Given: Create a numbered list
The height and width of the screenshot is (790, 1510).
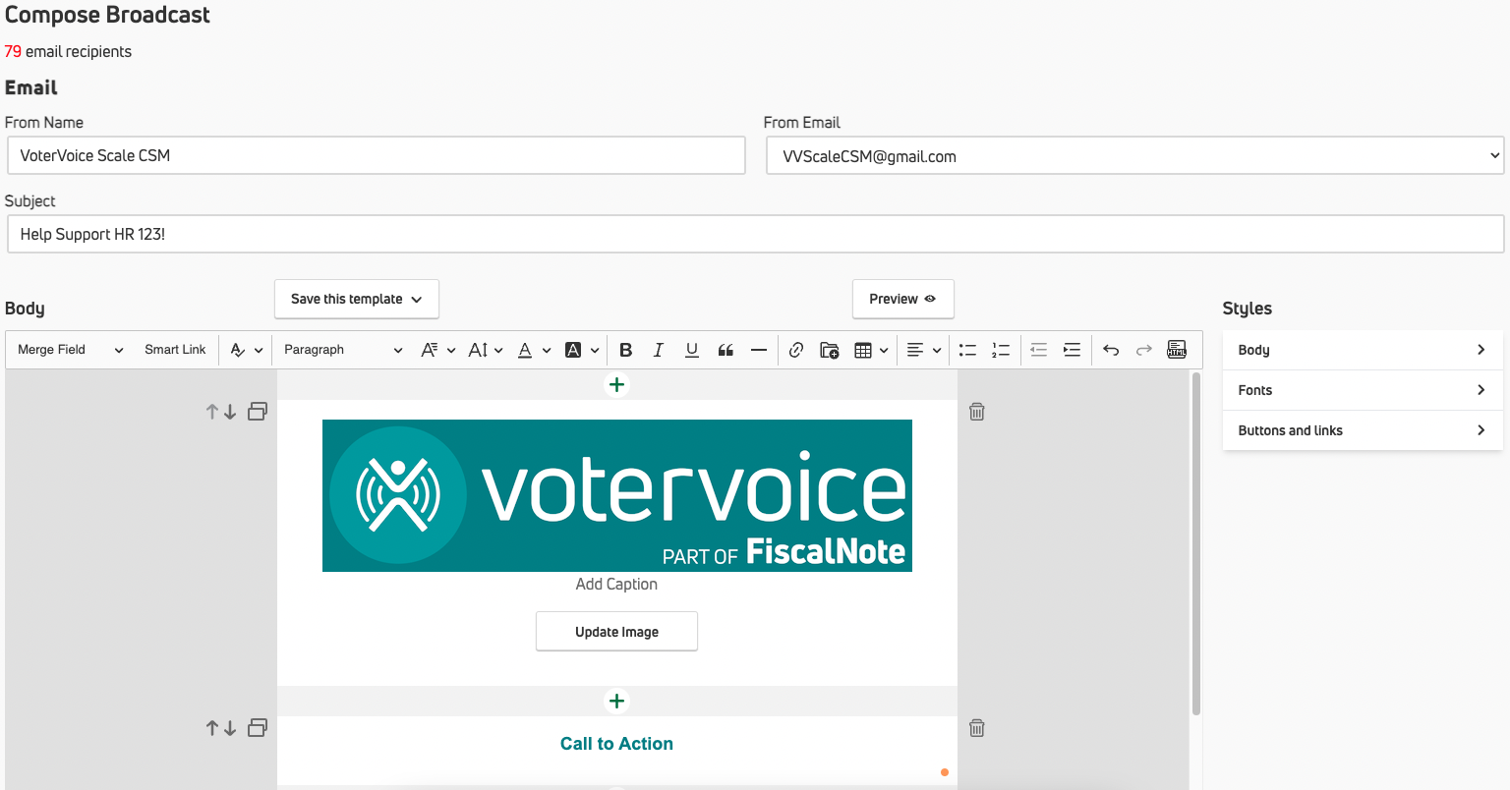Looking at the screenshot, I should tap(1001, 350).
